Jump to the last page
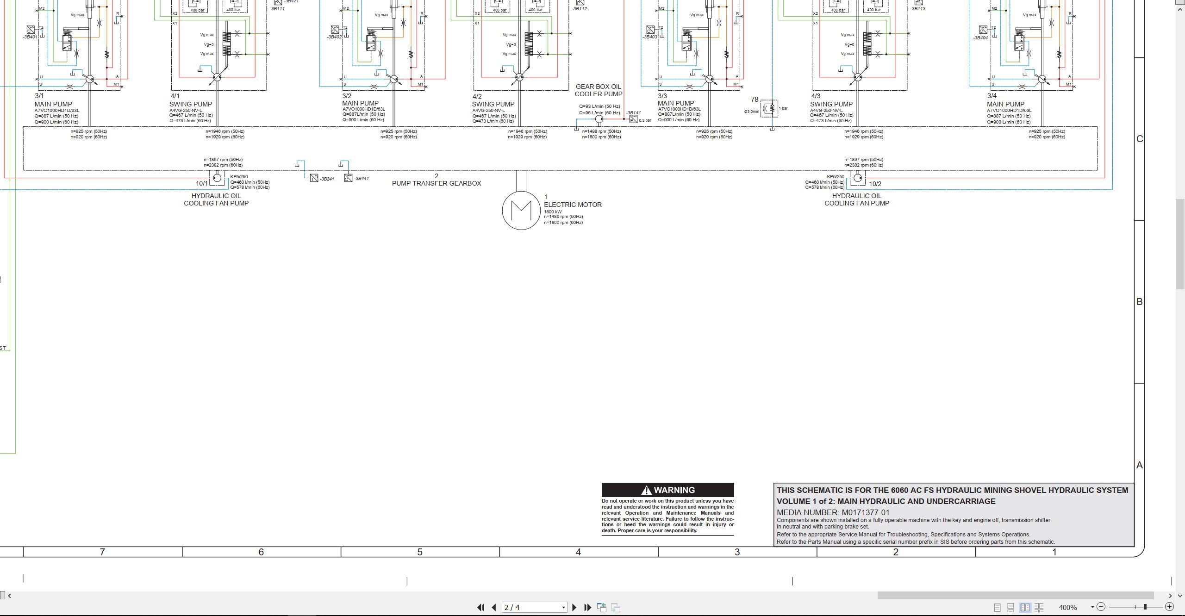1185x616 pixels. (x=588, y=607)
